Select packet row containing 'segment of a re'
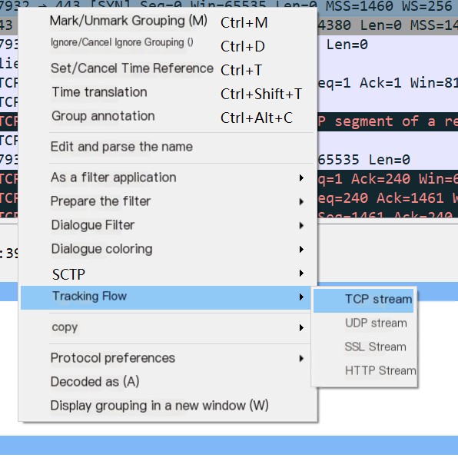Screen dimensions: 458x461 387,121
